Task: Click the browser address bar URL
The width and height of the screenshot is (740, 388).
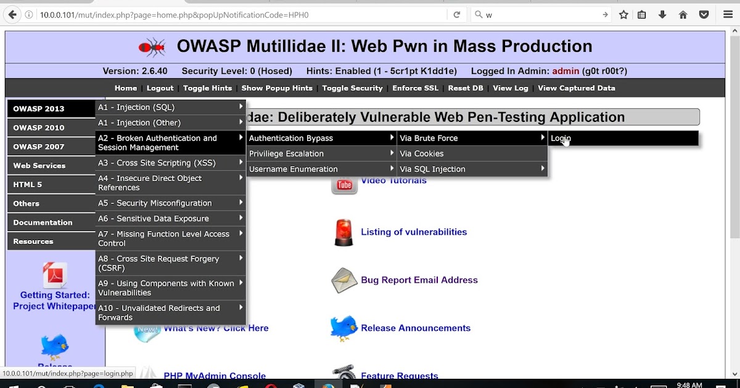Action: point(240,15)
